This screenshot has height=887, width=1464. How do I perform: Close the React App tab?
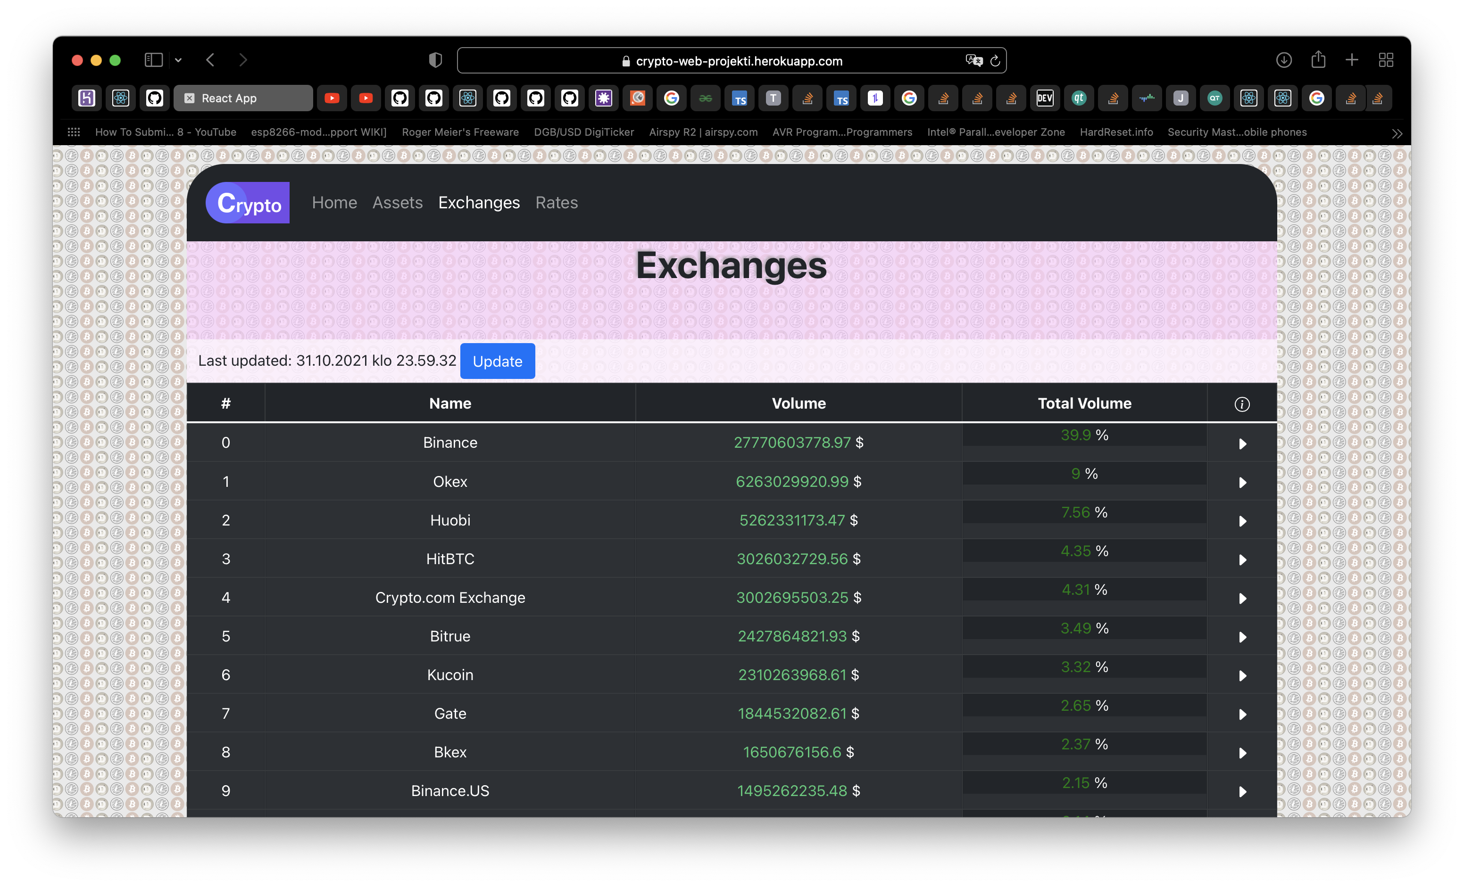pyautogui.click(x=189, y=99)
